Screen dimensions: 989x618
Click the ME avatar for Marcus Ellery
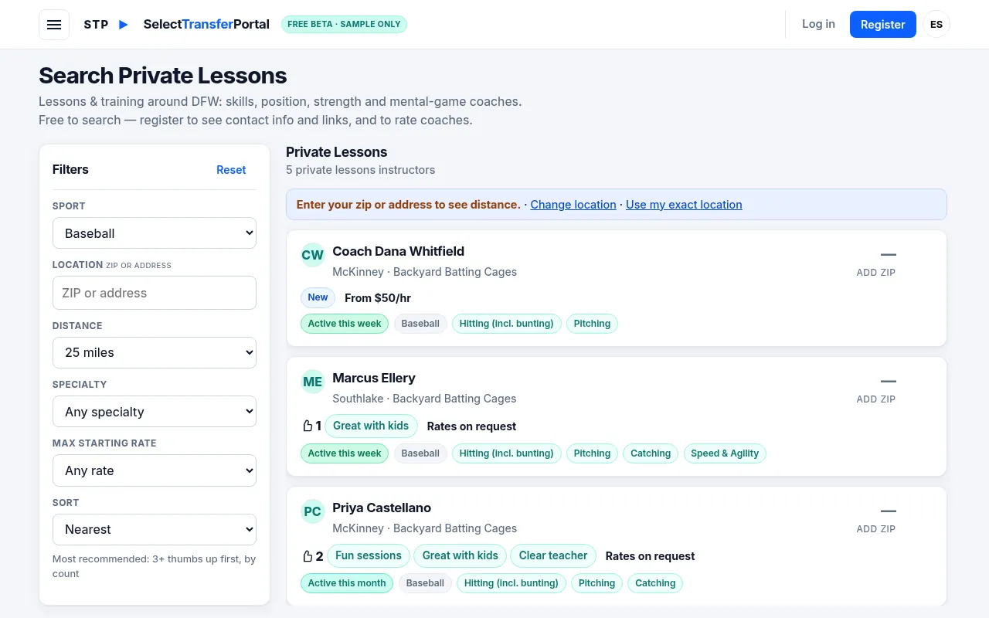point(313,382)
